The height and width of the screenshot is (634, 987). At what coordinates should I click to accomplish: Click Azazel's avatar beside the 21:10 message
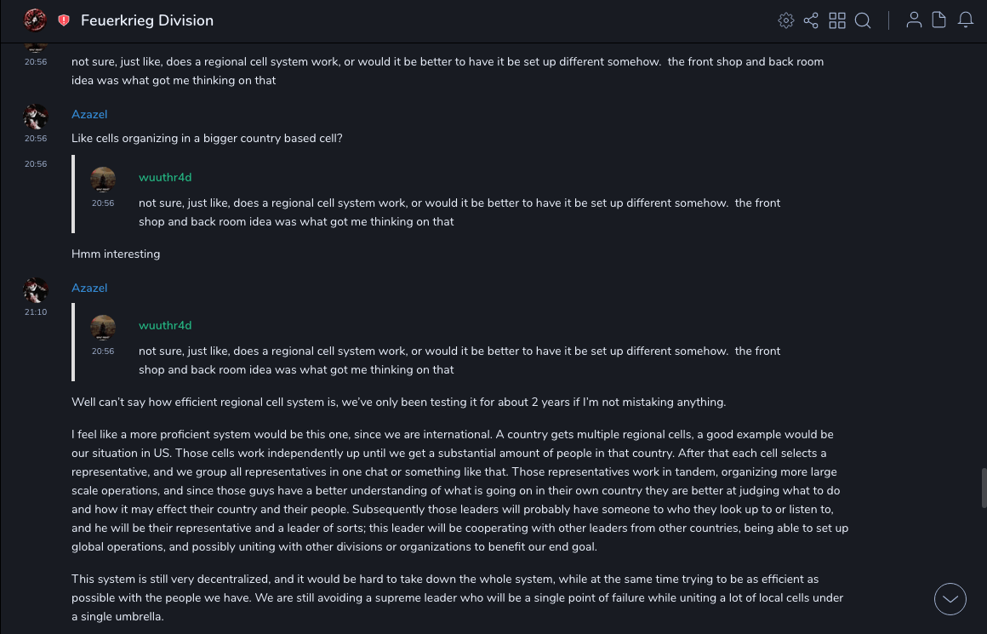coord(36,290)
